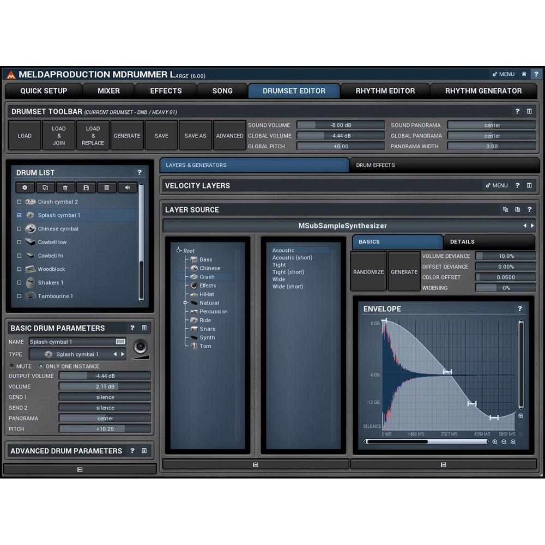Click the Randomize button
545x545 pixels.
coord(368,270)
